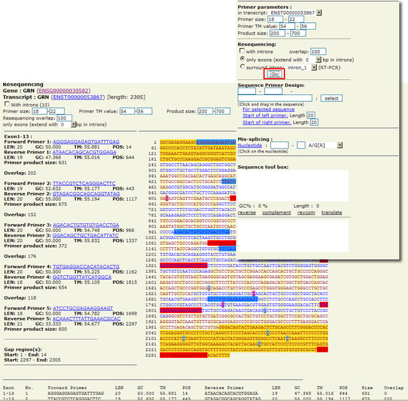Viewport: 408px width, 401px height.
Task: Click the red-highlighted primer in sequence line 1801
Action: 181,311
